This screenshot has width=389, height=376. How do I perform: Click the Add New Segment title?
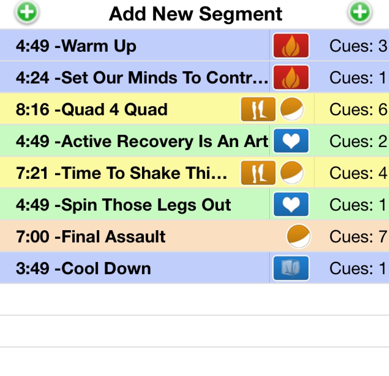[196, 14]
